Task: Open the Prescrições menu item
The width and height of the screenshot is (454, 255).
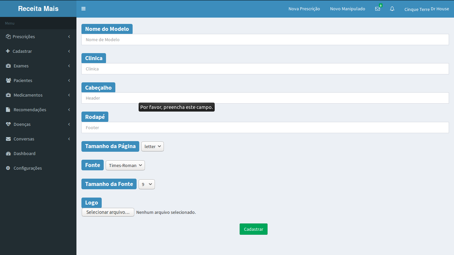Action: coord(38,37)
